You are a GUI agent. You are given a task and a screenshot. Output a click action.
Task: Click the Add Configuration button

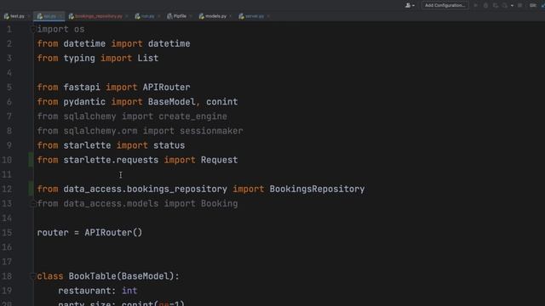click(445, 5)
